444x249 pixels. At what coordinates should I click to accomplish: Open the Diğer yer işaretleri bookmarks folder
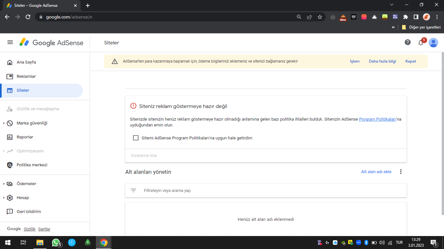coord(421,28)
